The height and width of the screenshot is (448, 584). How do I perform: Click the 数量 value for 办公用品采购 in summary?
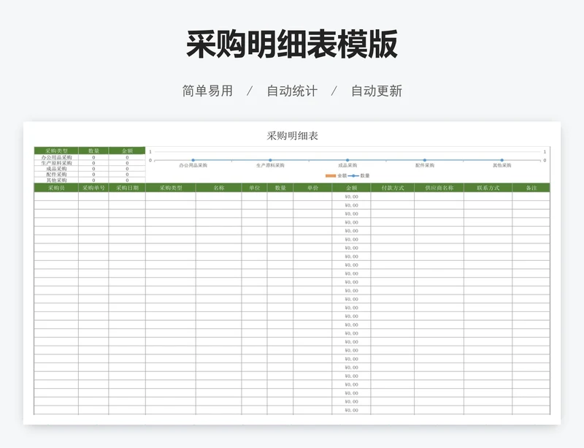(93, 157)
